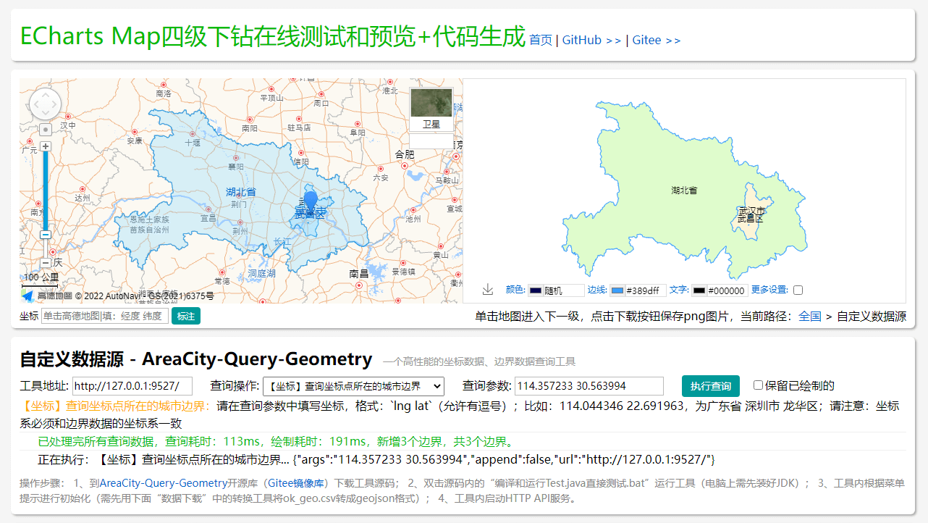This screenshot has height=523, width=928.
Task: Click the #000000 text color field
Action: [x=727, y=290]
